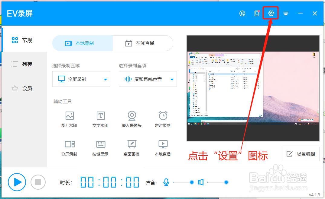The height and width of the screenshot is (199, 325).
Task: Toggle the microphone icon
Action: click(x=166, y=182)
